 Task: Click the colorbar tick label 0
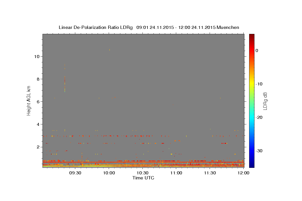257,51
